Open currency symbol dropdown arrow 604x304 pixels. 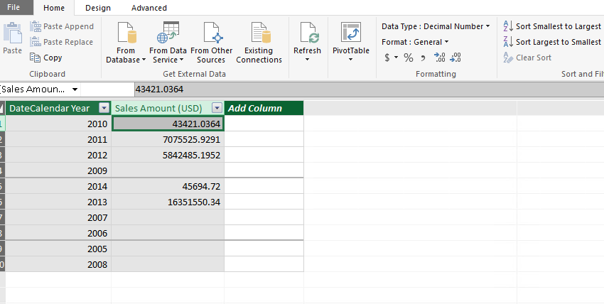[x=396, y=58]
